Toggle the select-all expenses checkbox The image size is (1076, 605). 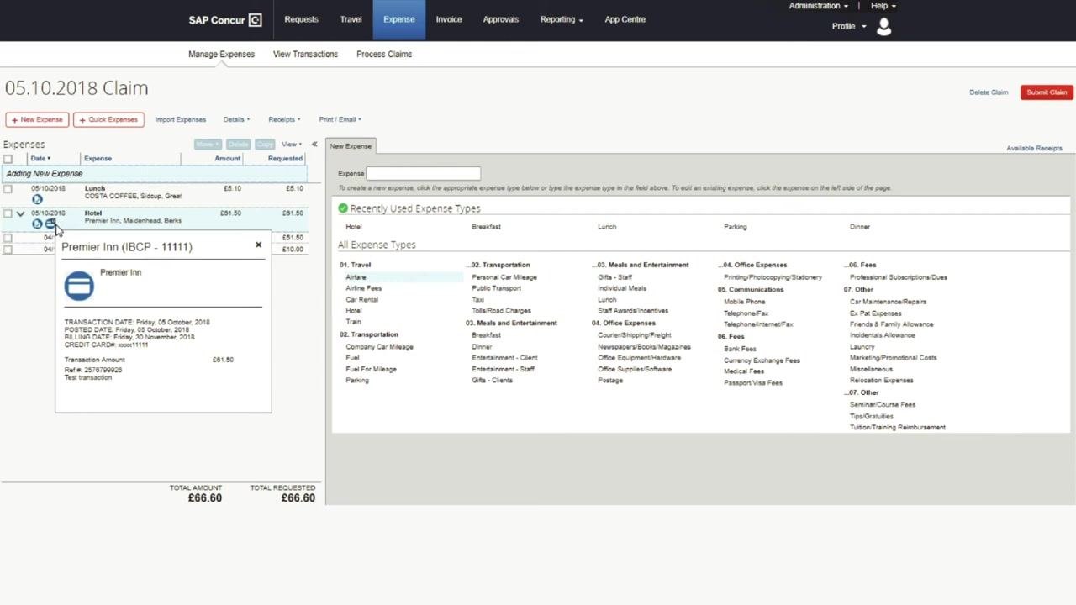tap(8, 159)
